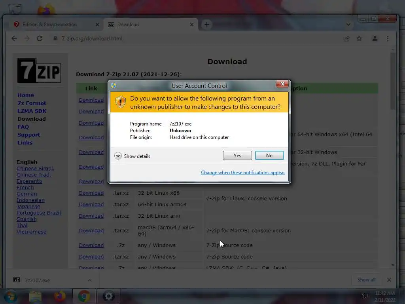Download 32-bit Linux x86 tar.xz

click(x=91, y=193)
